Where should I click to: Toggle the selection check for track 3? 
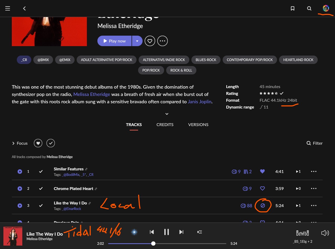(x=41, y=206)
